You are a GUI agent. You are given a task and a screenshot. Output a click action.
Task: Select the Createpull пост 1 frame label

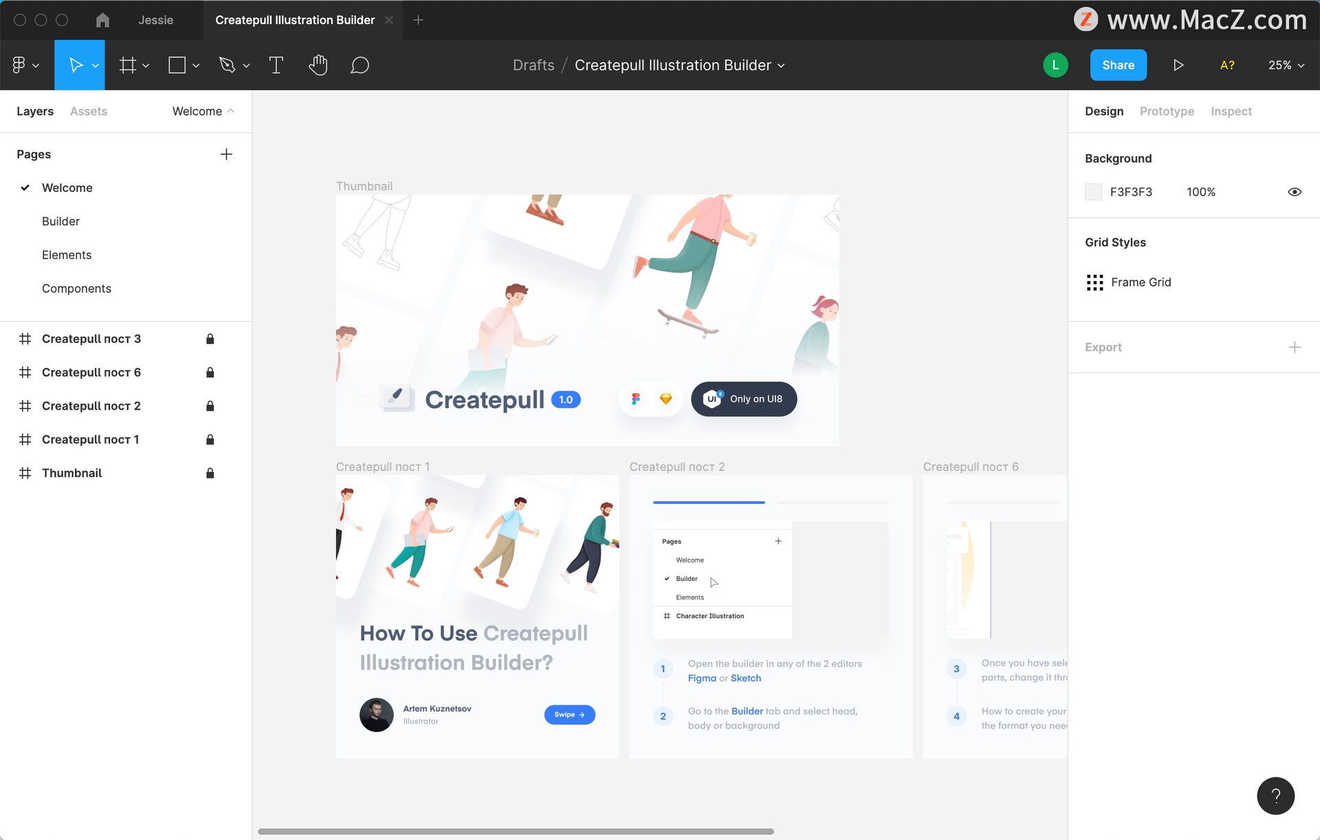click(x=383, y=467)
